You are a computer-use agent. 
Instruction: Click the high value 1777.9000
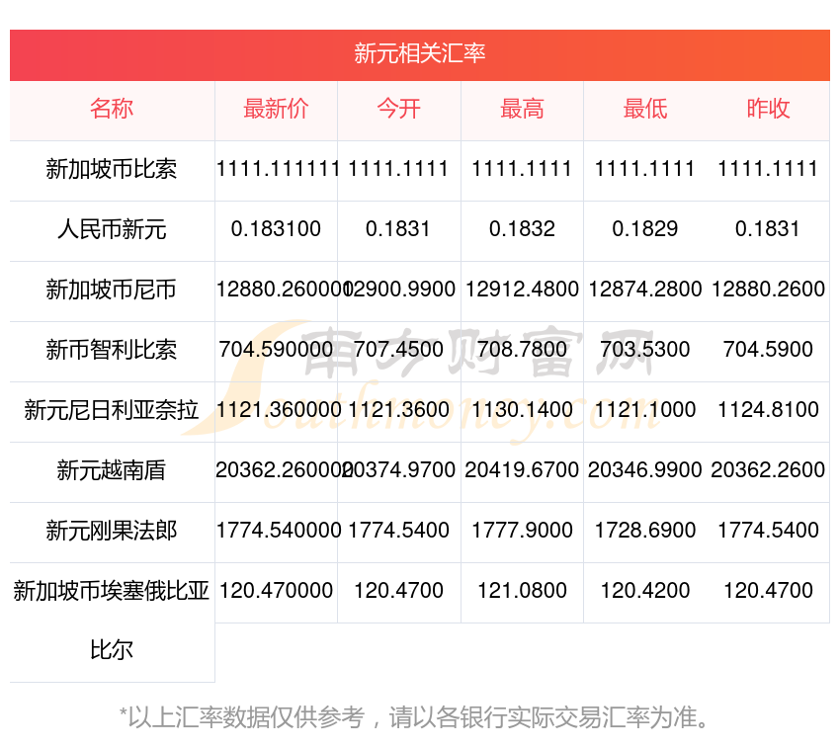pos(522,531)
